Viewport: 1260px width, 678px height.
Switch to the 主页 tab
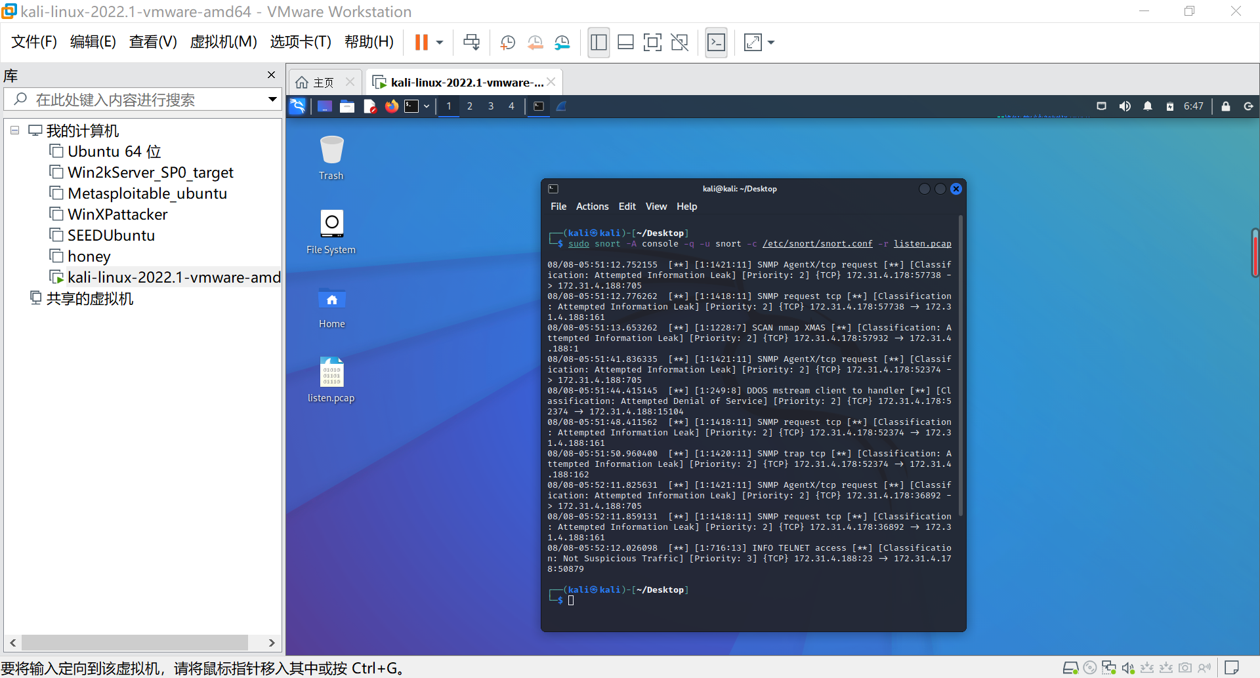tap(325, 82)
